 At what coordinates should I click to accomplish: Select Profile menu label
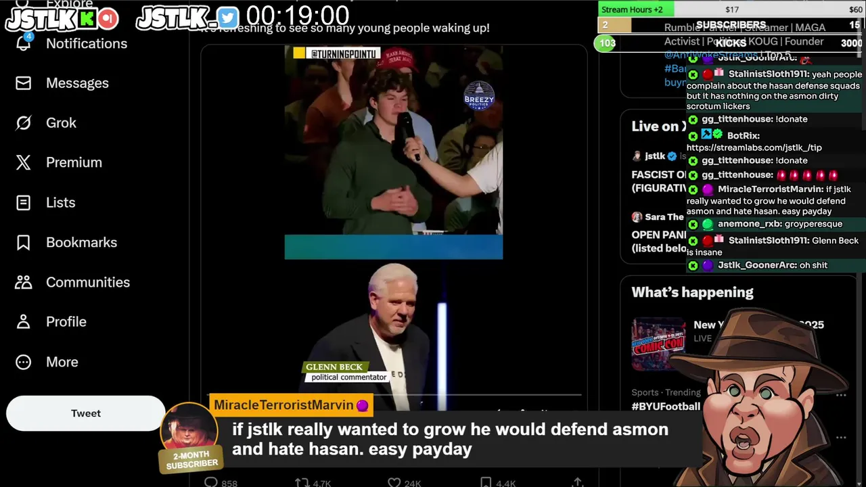pos(66,322)
